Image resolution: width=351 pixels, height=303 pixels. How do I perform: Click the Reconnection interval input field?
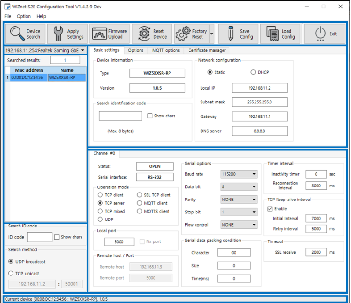tap(316, 186)
